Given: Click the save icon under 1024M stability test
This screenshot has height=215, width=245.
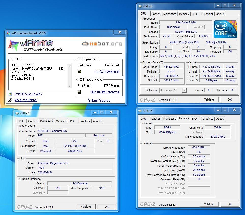Looking at the screenshot, I should (x=79, y=92).
